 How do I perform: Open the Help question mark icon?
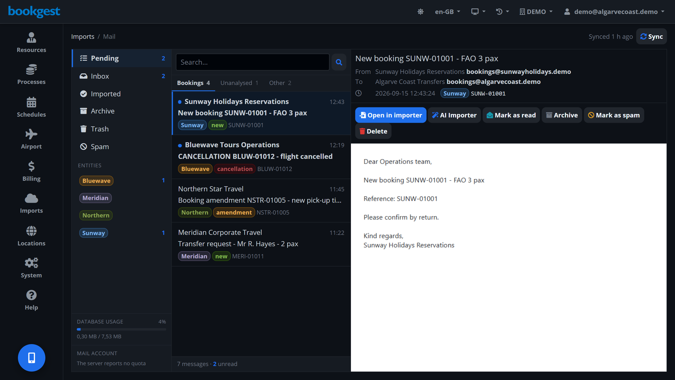pos(31,295)
